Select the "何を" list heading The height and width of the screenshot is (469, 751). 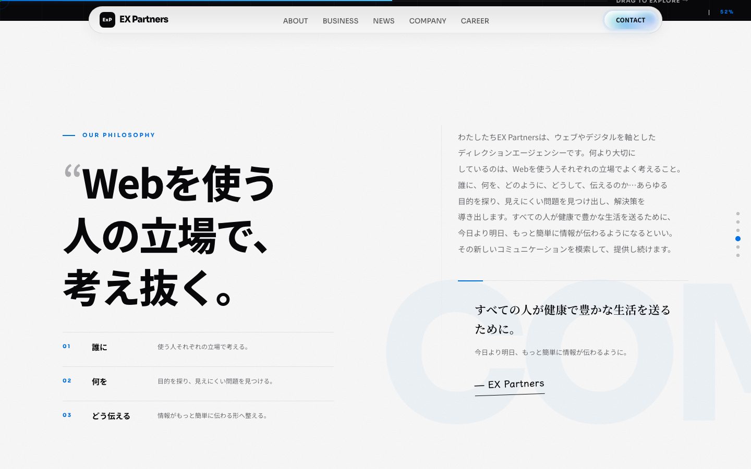100,381
